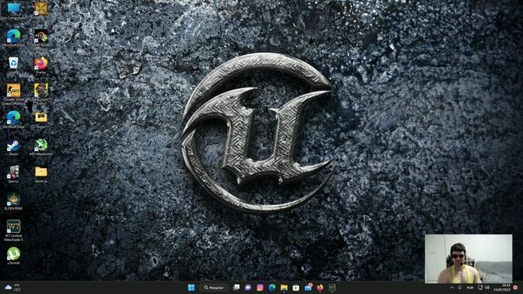Click the webcam overlay thumbnail
The width and height of the screenshot is (523, 294).
(x=468, y=259)
